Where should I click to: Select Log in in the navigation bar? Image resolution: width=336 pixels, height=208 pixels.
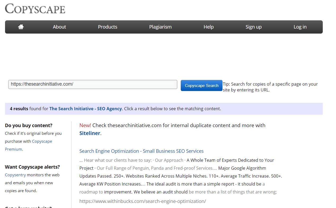pyautogui.click(x=300, y=27)
